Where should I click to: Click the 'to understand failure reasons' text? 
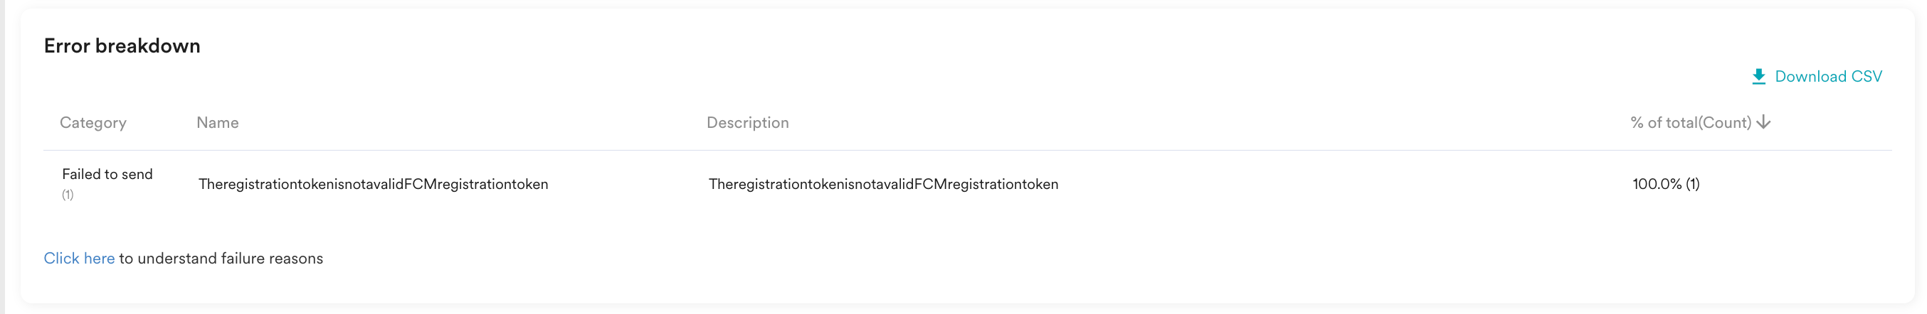tap(221, 259)
